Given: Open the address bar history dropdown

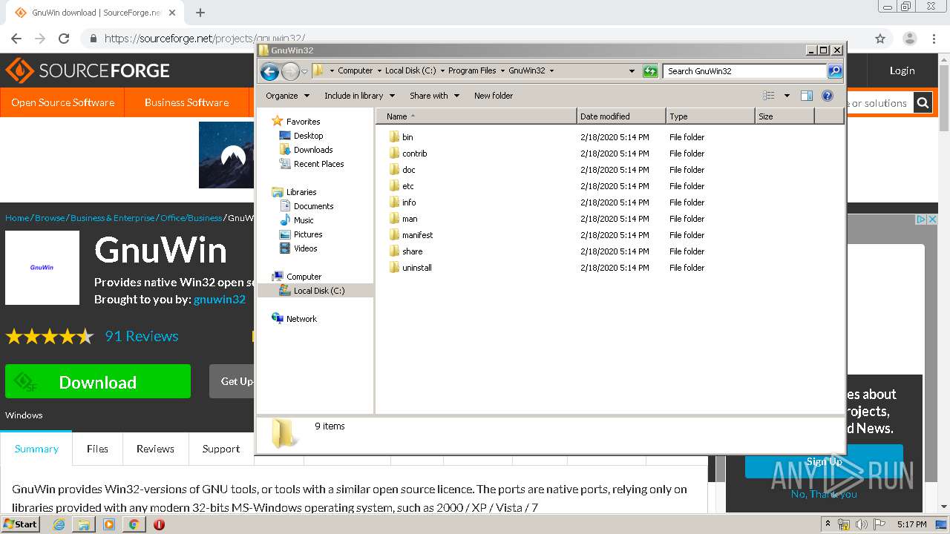Looking at the screenshot, I should 632,71.
